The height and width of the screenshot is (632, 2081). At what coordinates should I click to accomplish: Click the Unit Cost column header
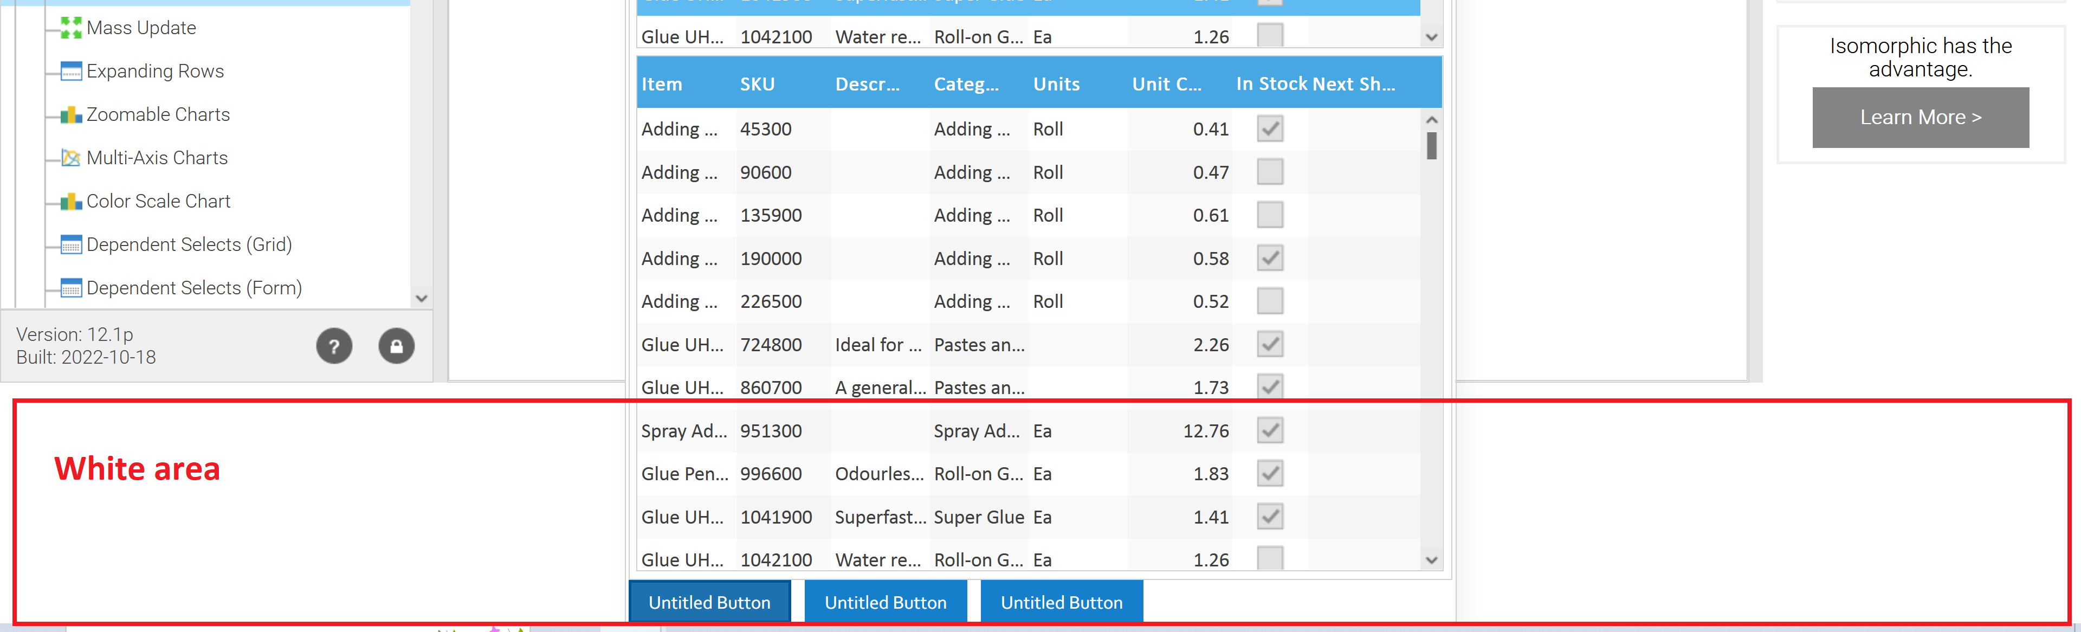pos(1166,84)
